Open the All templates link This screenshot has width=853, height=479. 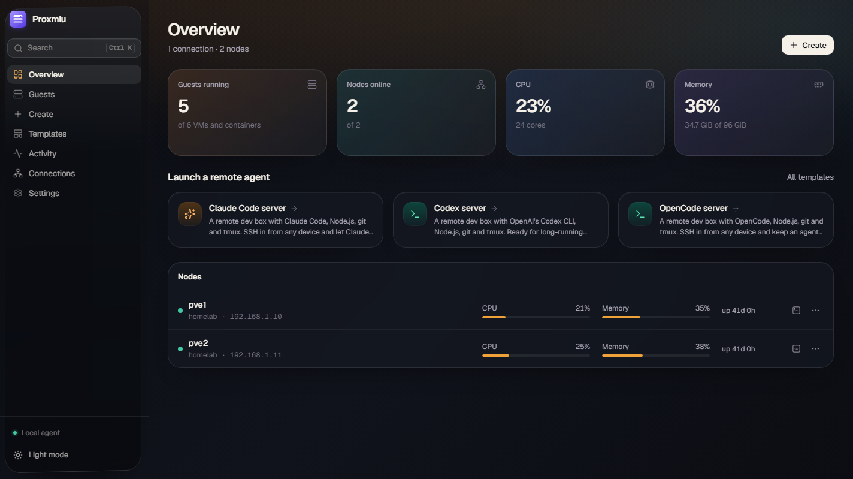click(810, 177)
